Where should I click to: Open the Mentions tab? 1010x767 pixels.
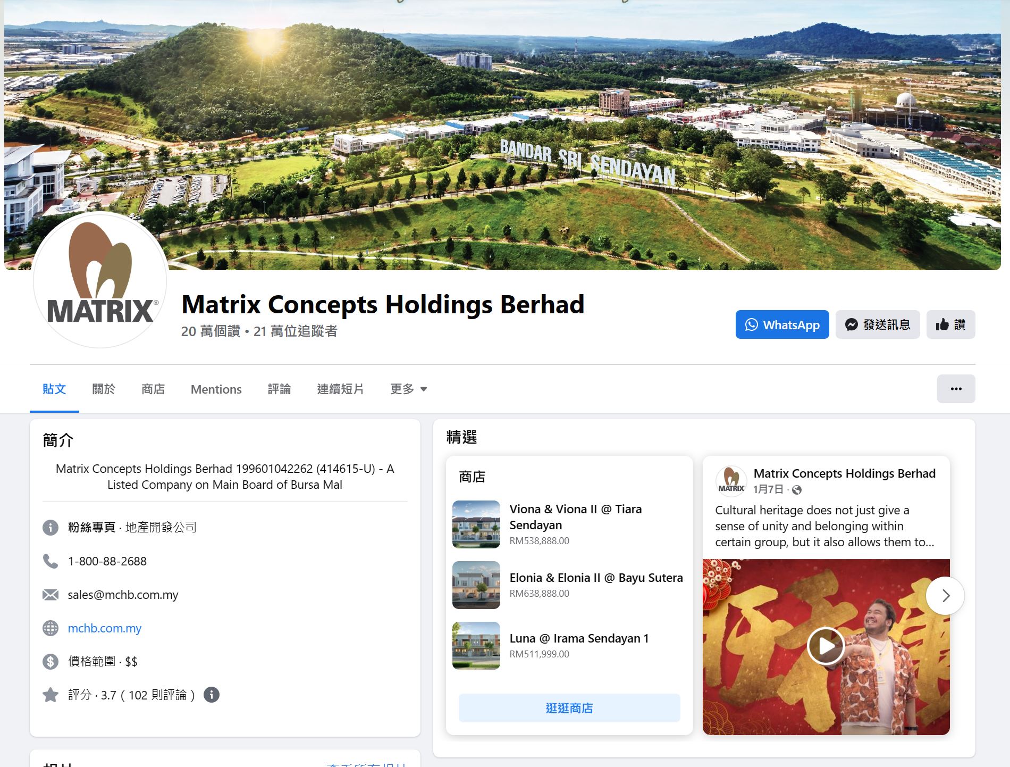click(216, 389)
